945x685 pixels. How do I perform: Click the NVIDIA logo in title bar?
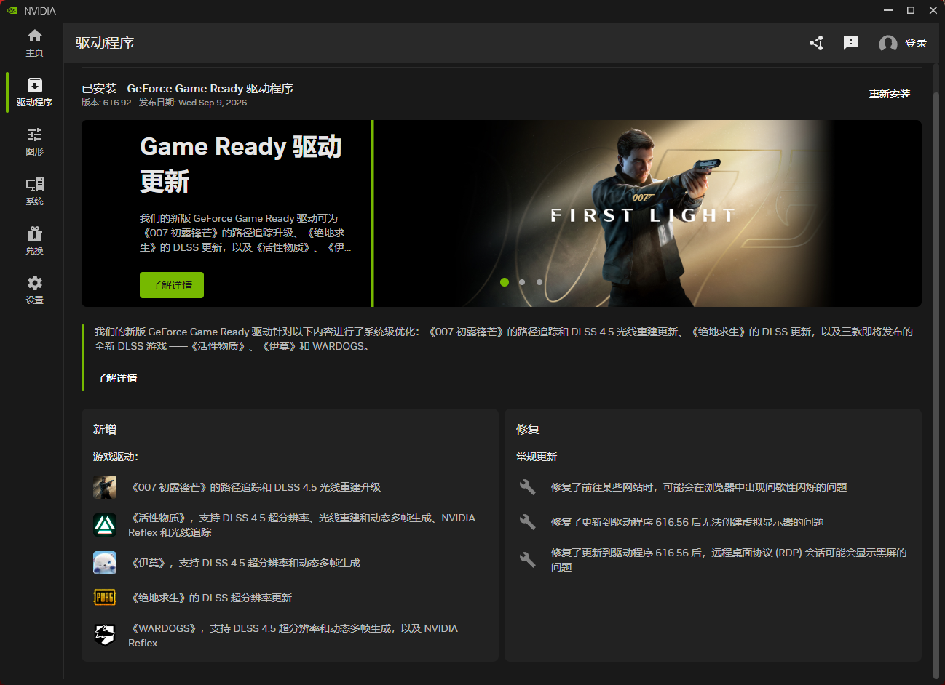[12, 11]
